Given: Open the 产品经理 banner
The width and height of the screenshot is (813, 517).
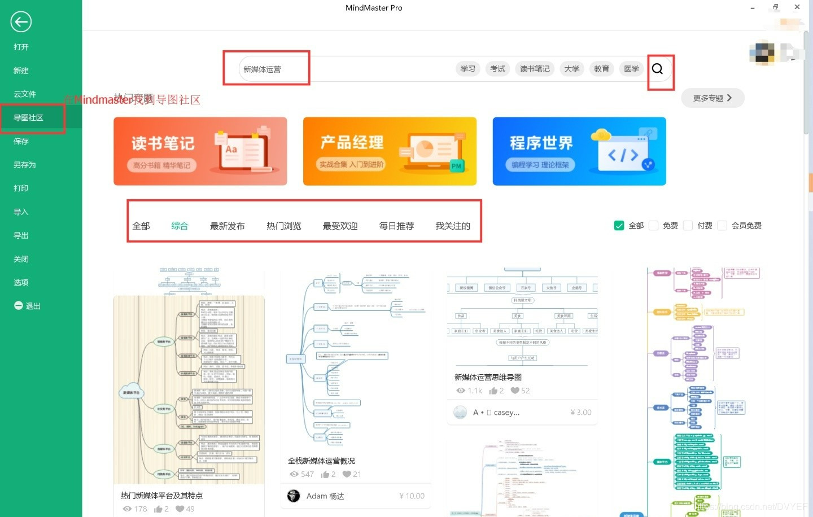Looking at the screenshot, I should click(x=390, y=151).
